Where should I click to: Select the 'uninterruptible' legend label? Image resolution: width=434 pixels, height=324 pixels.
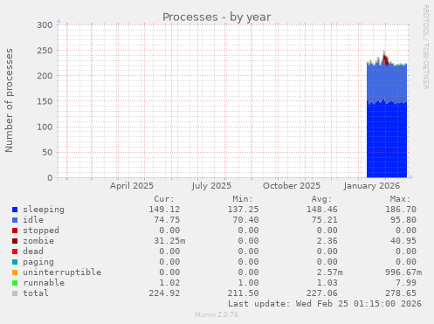pos(62,272)
